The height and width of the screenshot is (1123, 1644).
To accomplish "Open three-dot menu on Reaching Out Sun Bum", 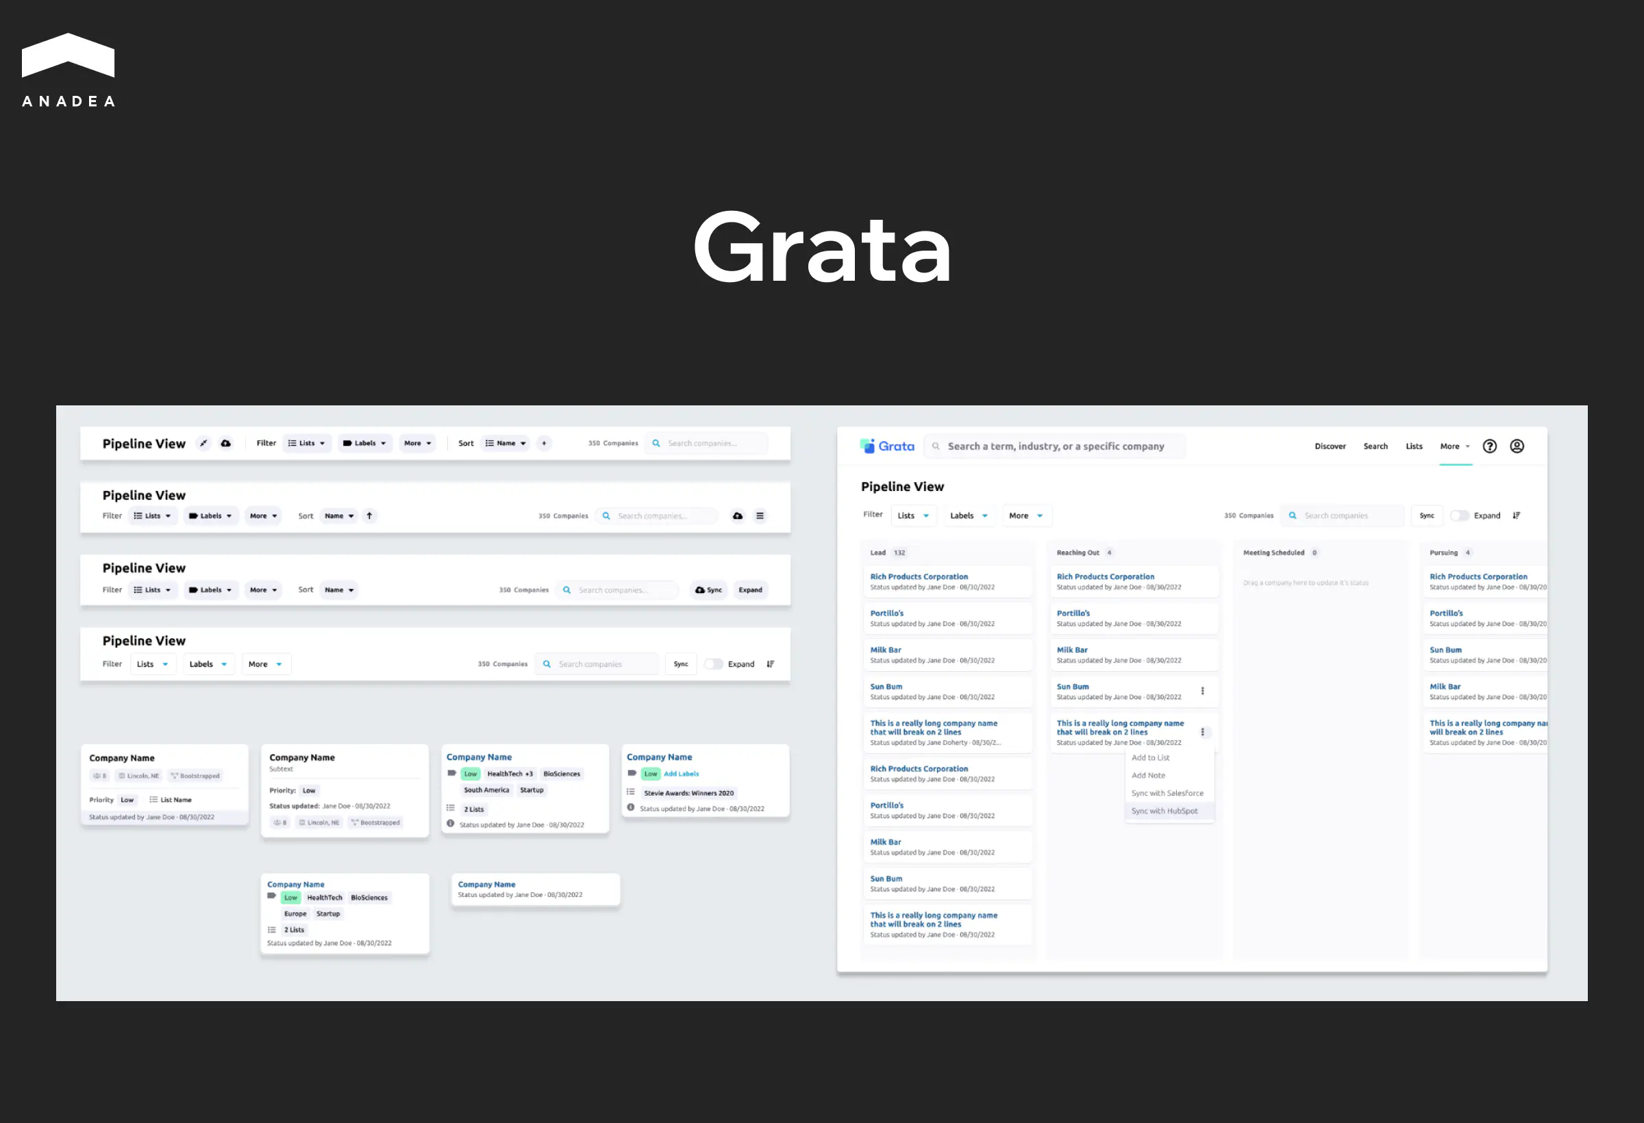I will click(1203, 691).
